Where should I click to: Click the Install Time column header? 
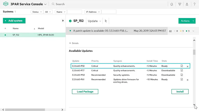pyautogui.click(x=152, y=61)
